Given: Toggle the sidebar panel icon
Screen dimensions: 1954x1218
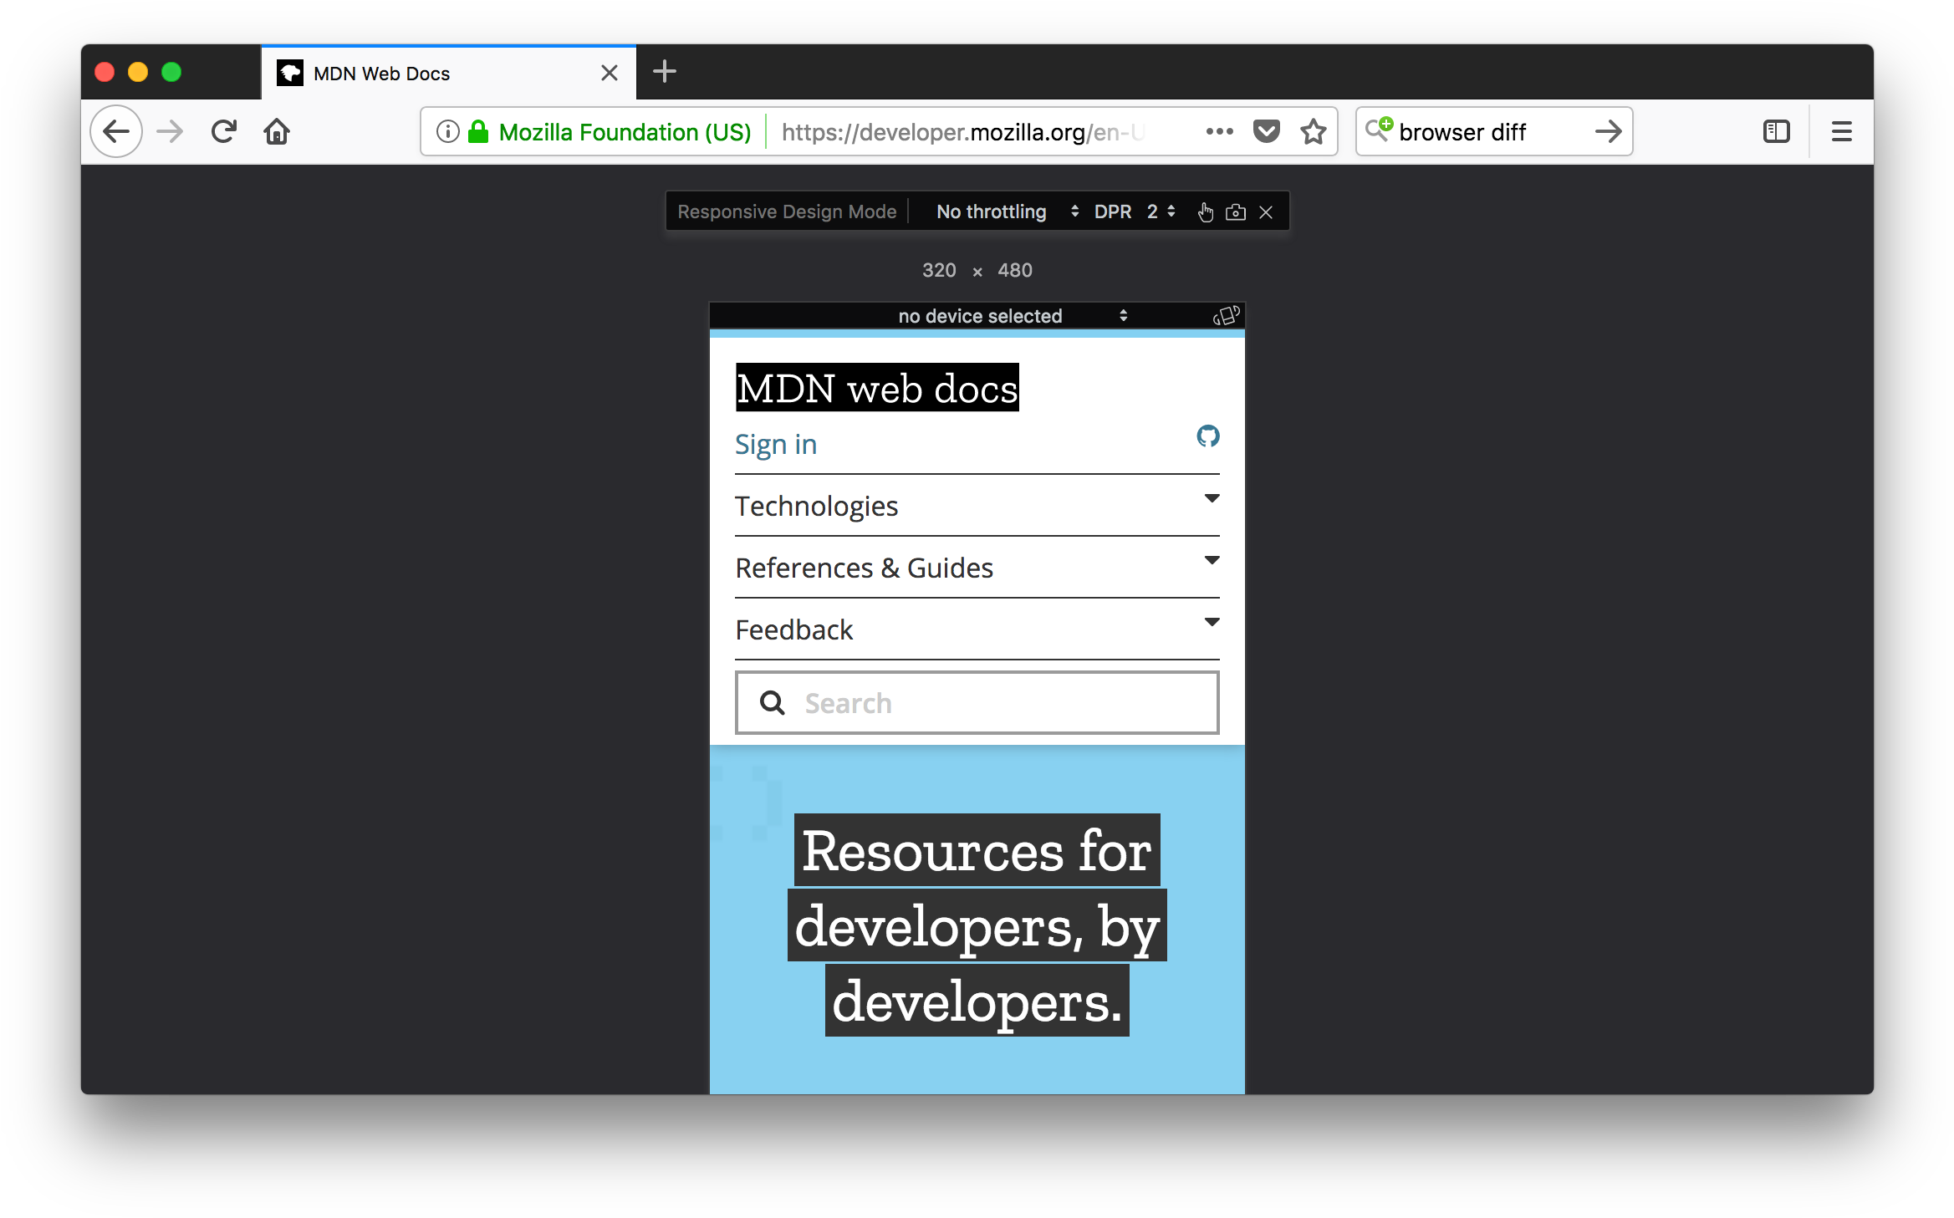Looking at the screenshot, I should tap(1775, 131).
